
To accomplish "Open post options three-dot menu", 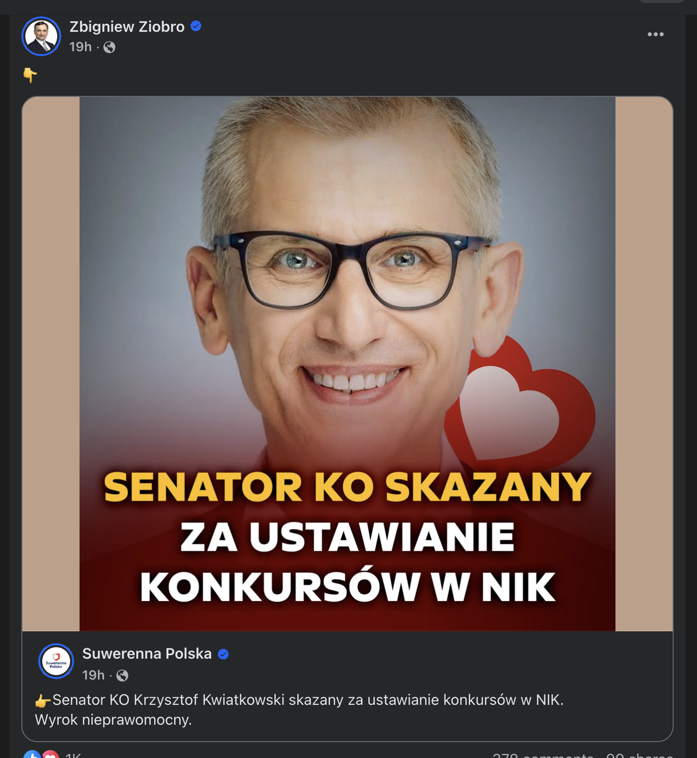I will tap(655, 34).
